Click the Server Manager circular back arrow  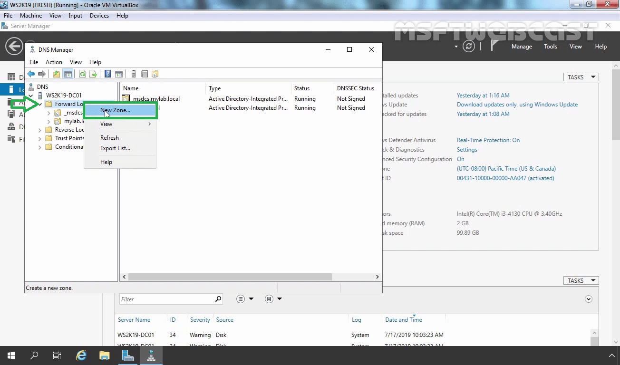14,47
